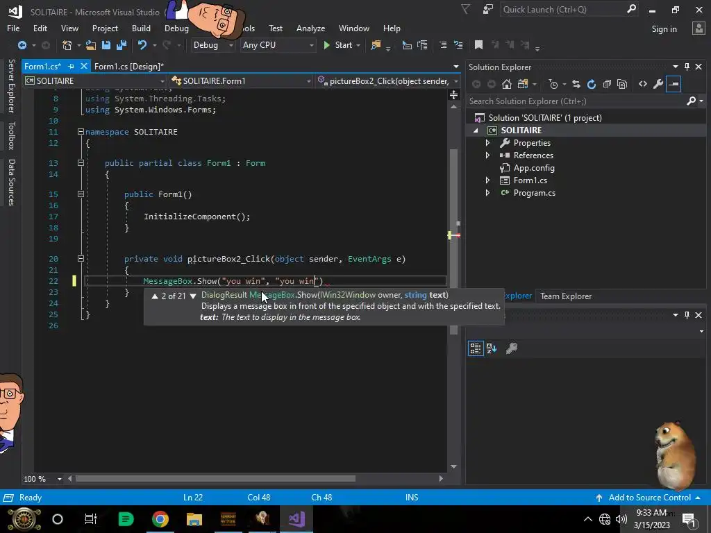Collapse All items in Solution Explorer
The image size is (711, 533).
point(607,84)
